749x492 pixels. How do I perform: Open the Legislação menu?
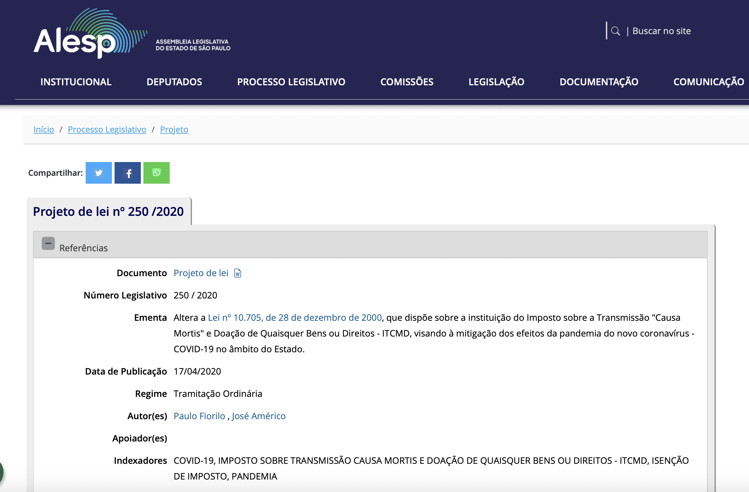(x=496, y=82)
